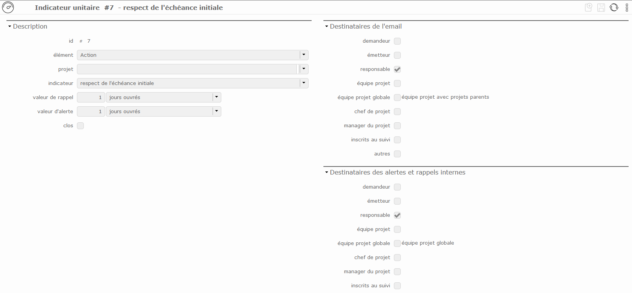
Task: Tick the clos checkbox
Action: point(80,126)
